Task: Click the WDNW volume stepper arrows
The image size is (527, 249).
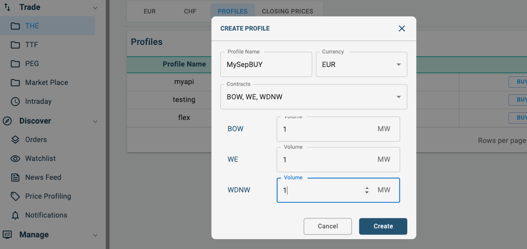Action: 367,190
